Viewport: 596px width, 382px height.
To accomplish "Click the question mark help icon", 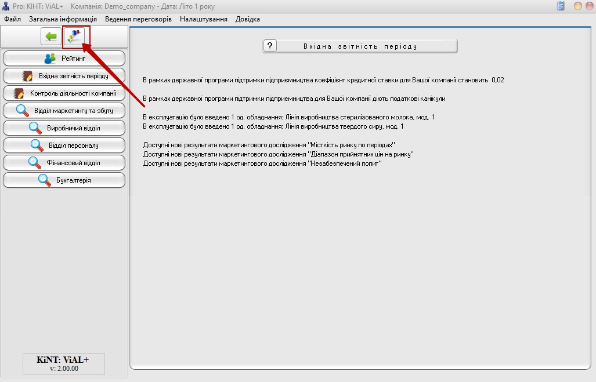I will pos(270,46).
